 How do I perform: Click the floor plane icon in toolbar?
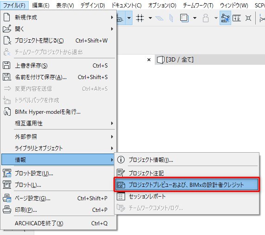tap(159, 18)
